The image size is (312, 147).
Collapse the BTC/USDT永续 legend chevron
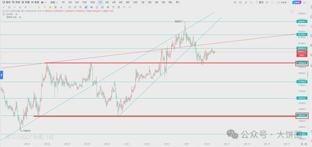4,11
